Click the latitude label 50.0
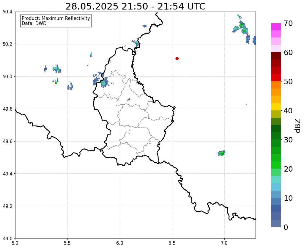The width and height of the screenshot is (304, 248). pyautogui.click(x=7, y=77)
